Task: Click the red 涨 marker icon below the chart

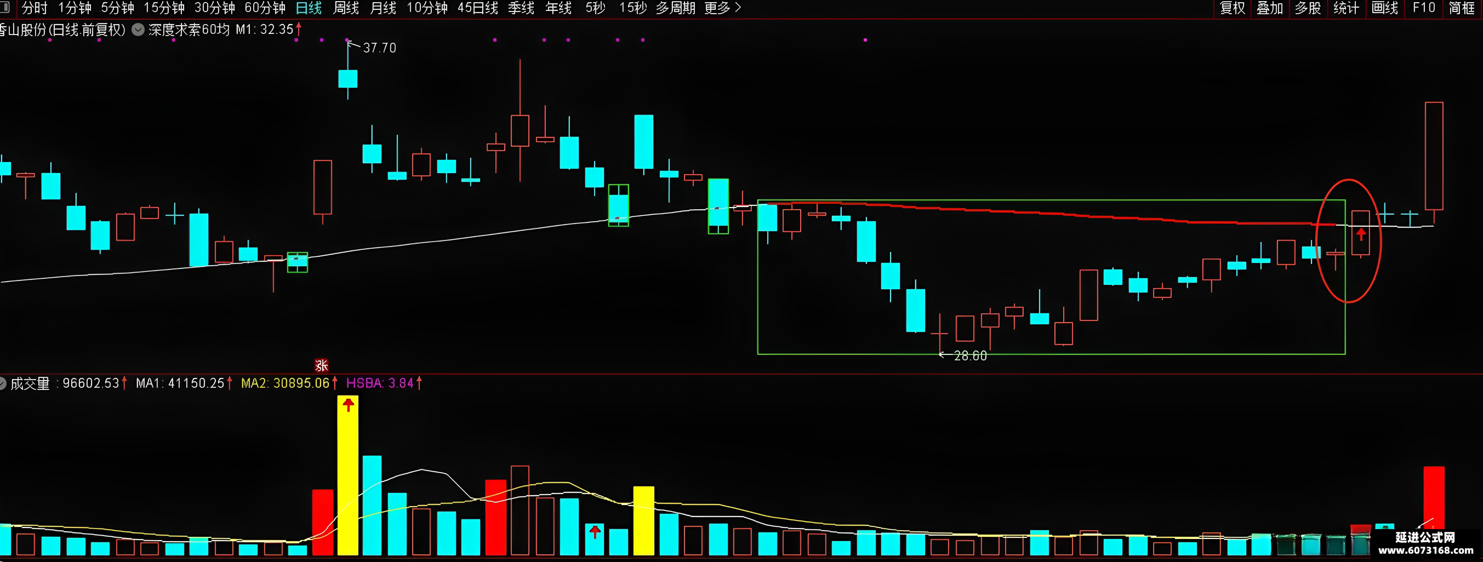Action: (321, 365)
